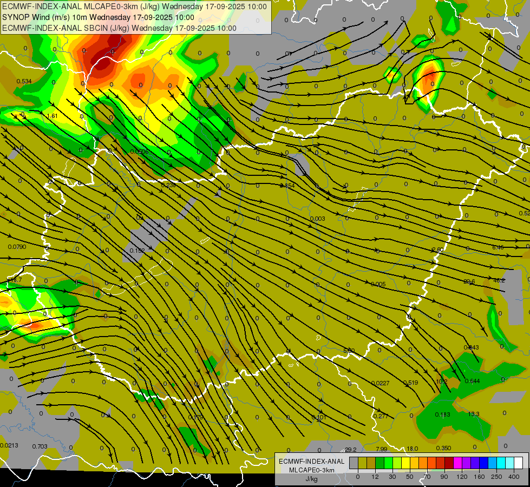Click the '70' tick label on legend
Screen dimensions: 530x487
[427, 477]
